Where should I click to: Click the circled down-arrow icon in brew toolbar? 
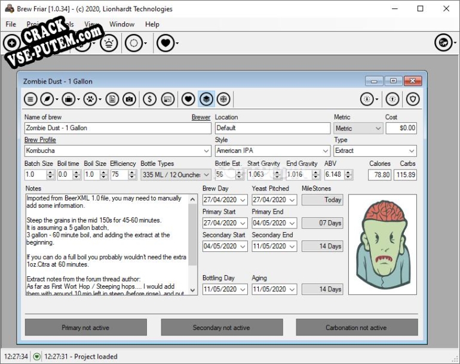pyautogui.click(x=367, y=99)
